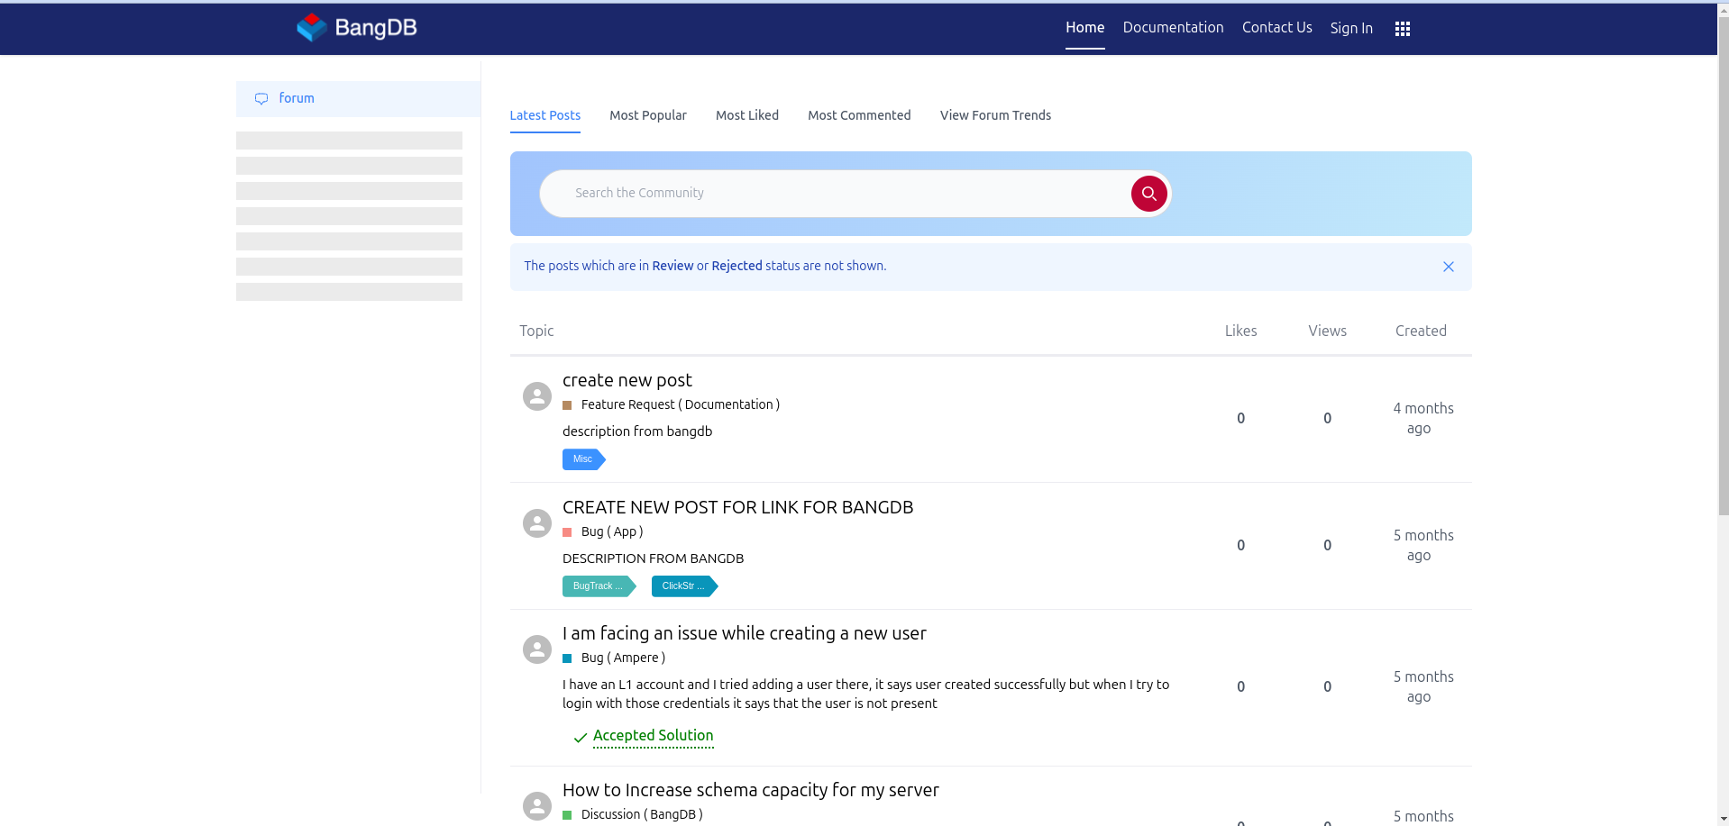Click the BangDB logo

[357, 28]
